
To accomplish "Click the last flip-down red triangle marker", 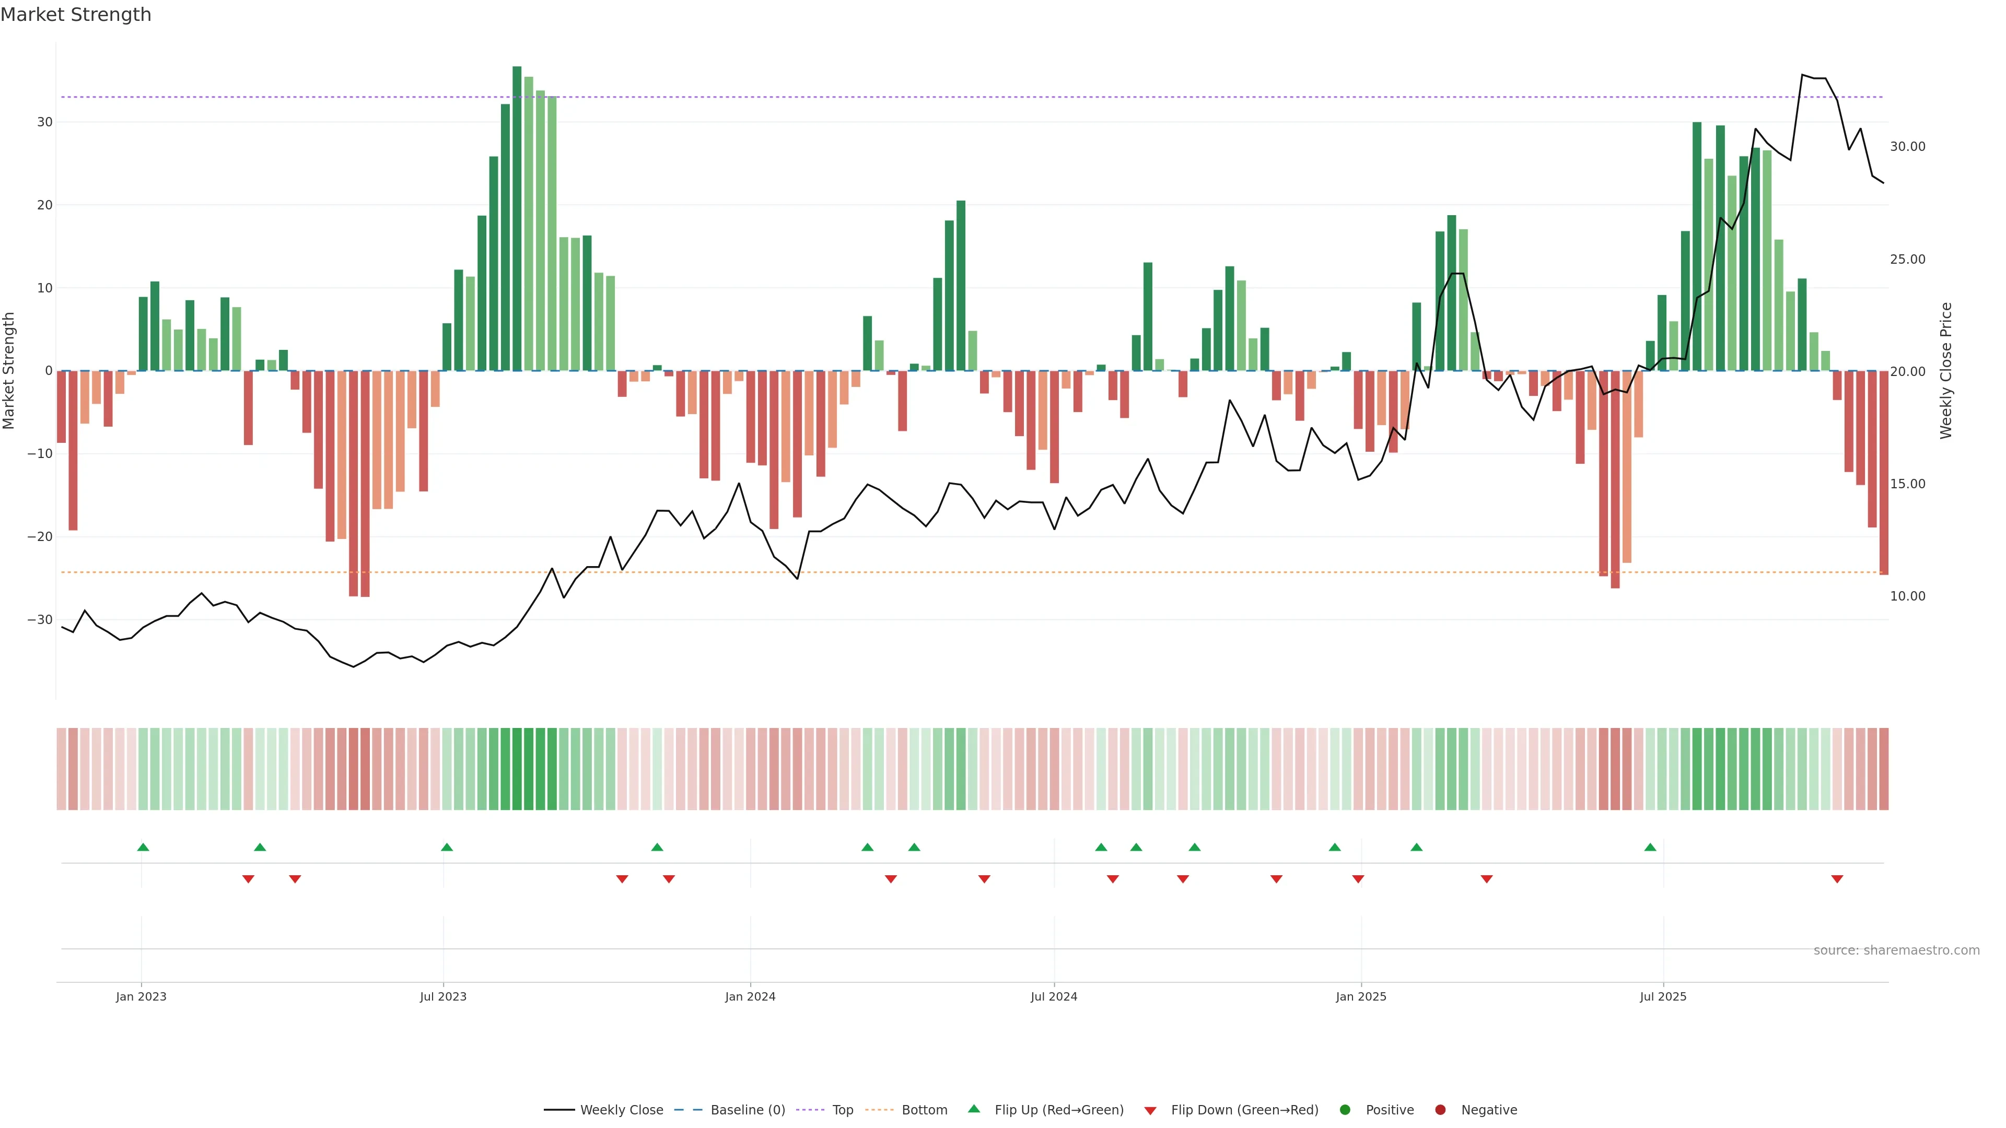I will 1837,879.
